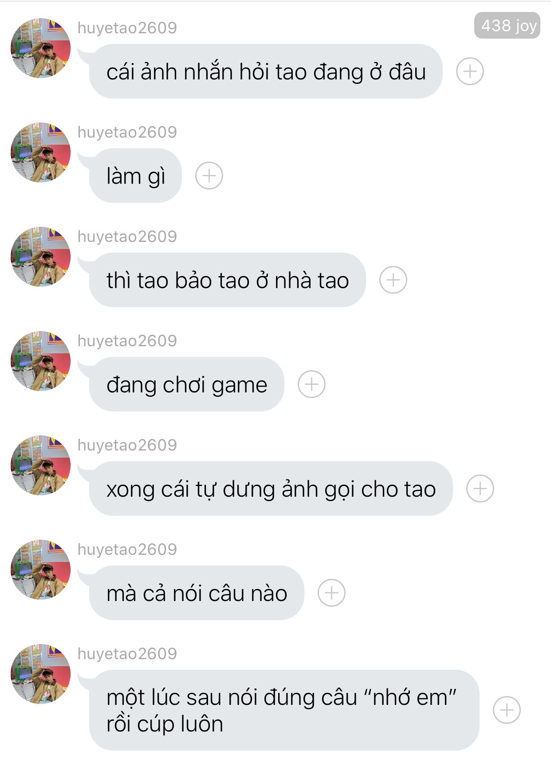The height and width of the screenshot is (767, 551).
Task: Open huyetao2609 username above "mà cả nói câu nào"
Action: click(x=127, y=550)
